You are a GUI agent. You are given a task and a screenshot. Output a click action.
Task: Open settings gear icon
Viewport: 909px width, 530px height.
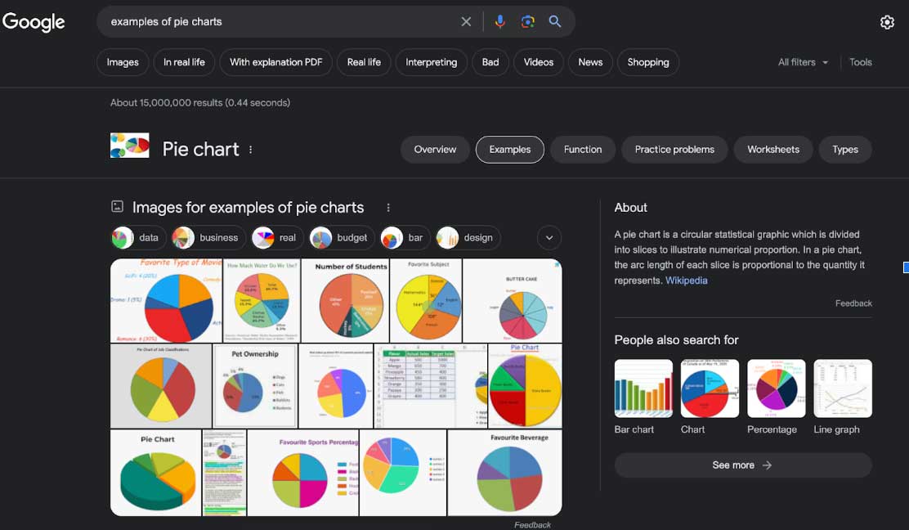[887, 22]
